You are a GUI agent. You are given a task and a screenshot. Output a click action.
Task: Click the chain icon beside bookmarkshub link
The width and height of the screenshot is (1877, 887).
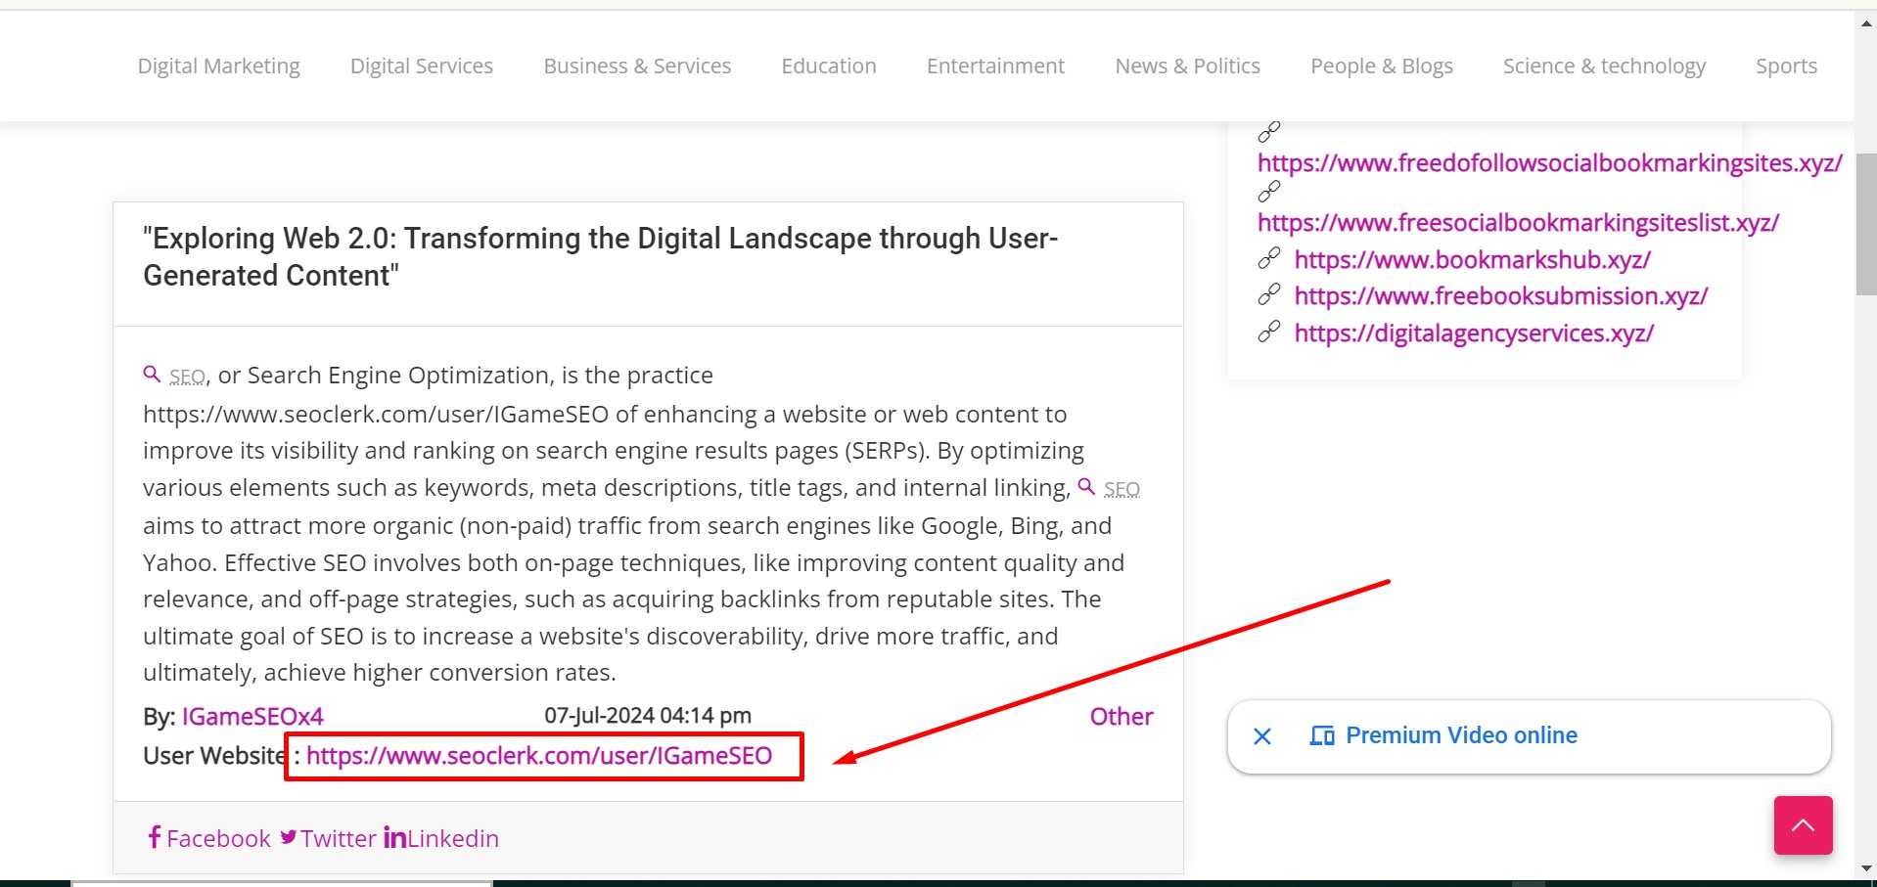click(1269, 259)
